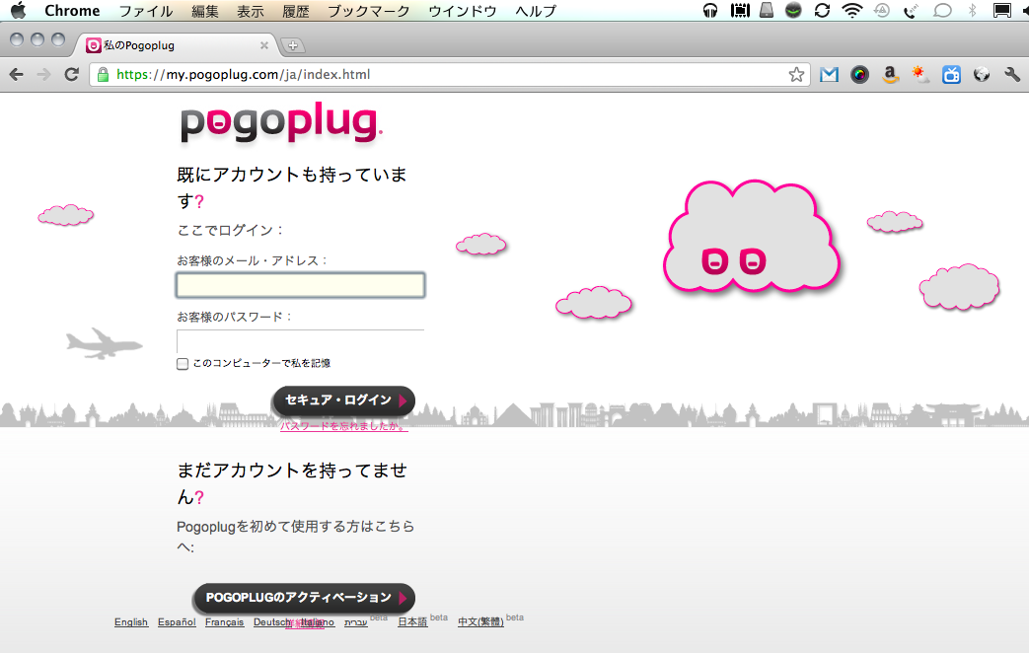Viewport: 1029px width, 653px height.
Task: Click the weather sun extension icon
Action: click(x=920, y=75)
